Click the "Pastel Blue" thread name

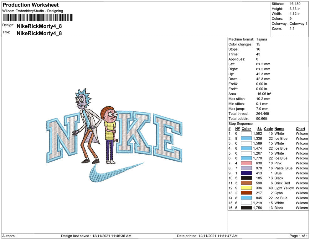pyautogui.click(x=283, y=168)
